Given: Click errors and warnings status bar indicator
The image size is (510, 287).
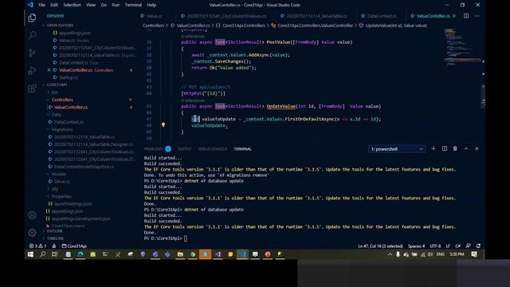Looking at the screenshot, I should (37, 246).
